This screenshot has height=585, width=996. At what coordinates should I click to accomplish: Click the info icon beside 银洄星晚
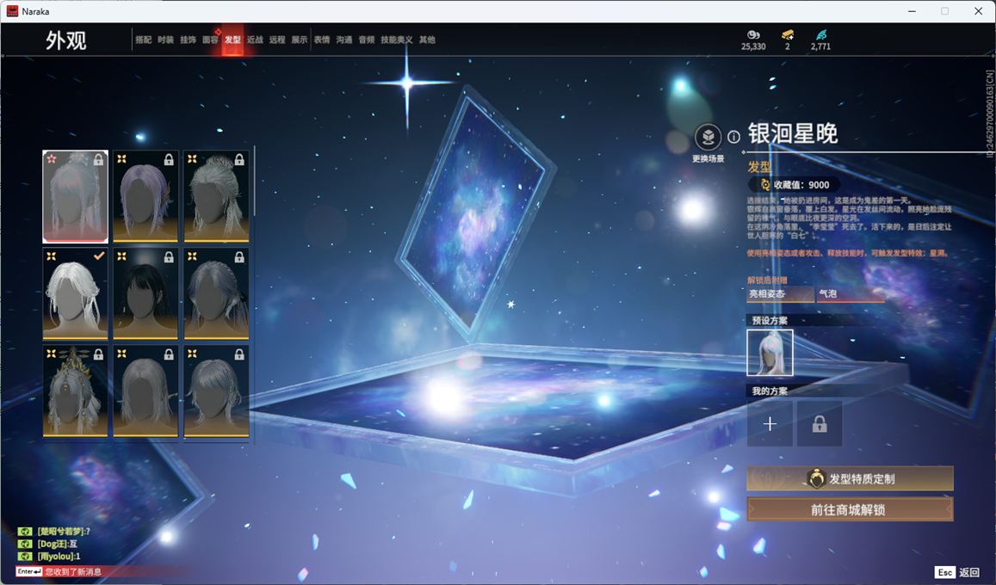[x=733, y=137]
